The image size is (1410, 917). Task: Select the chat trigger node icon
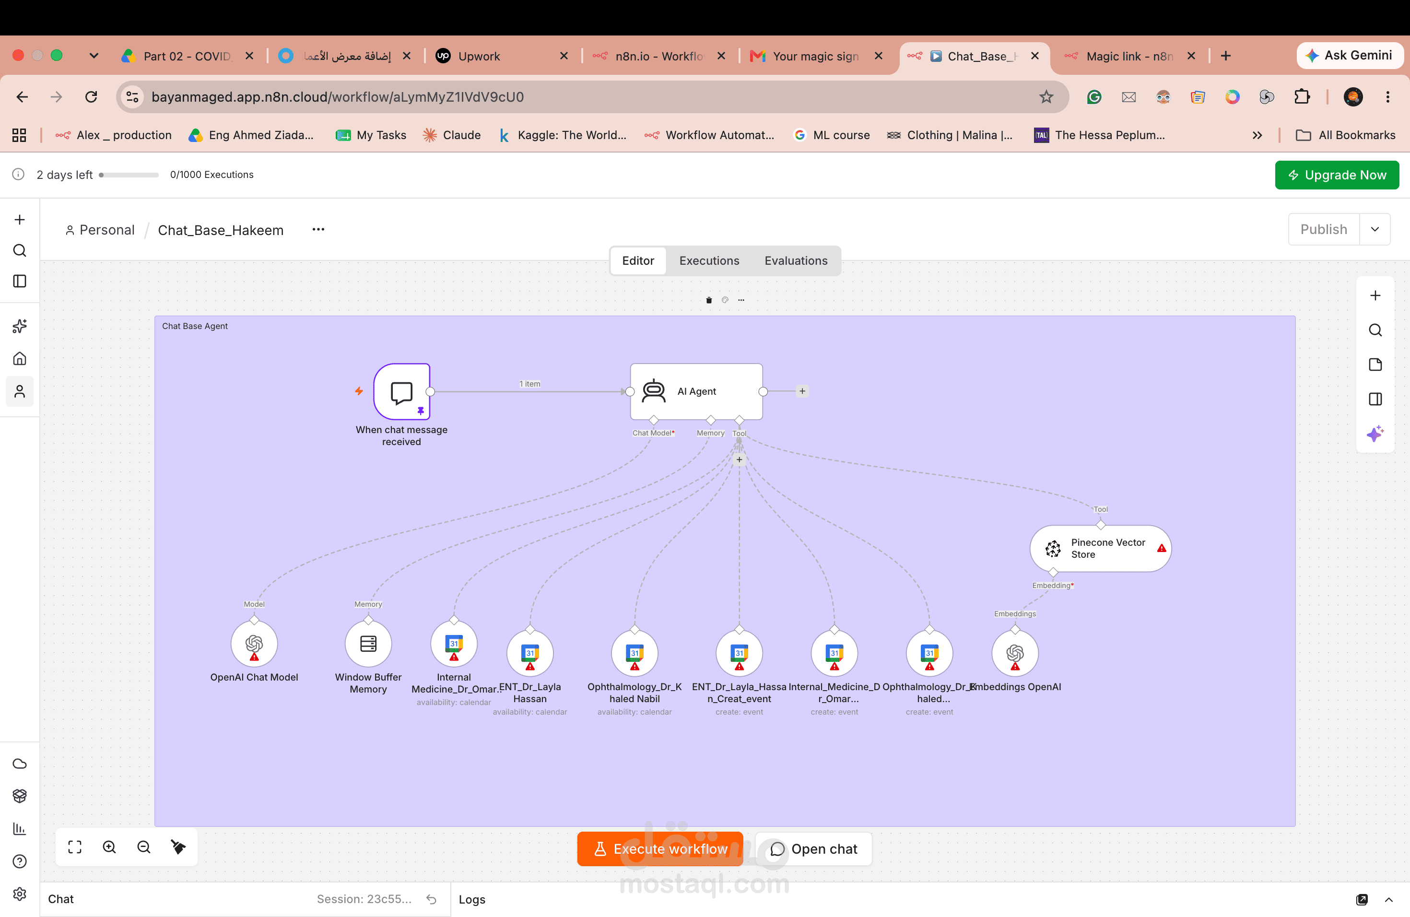point(402,391)
